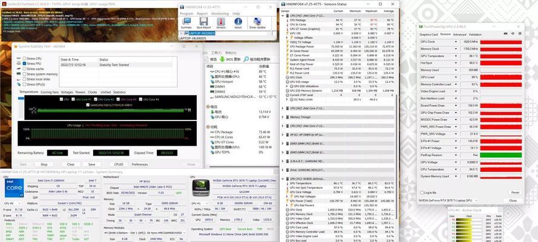Click GPU Load red graph bar in GPU-Z

coord(501,77)
